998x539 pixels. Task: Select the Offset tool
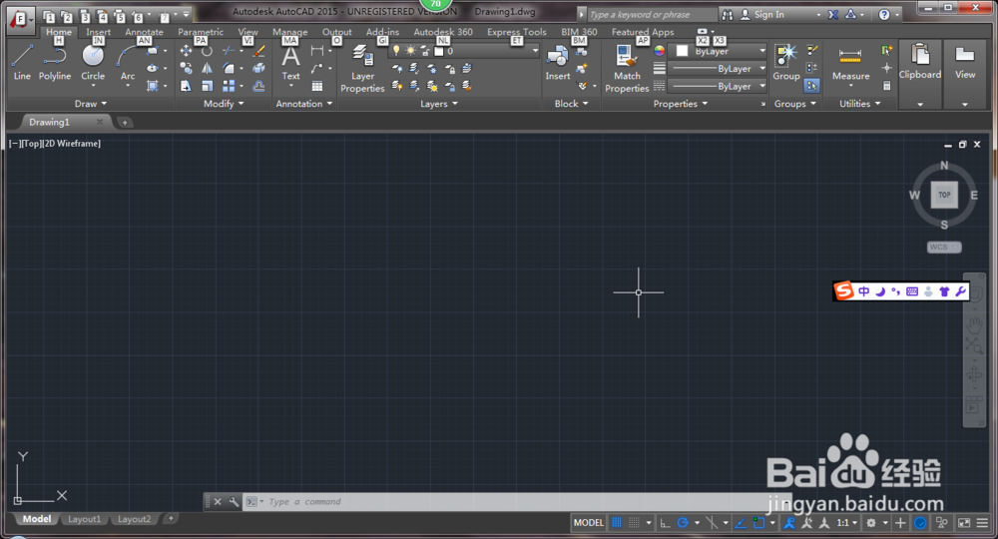coord(258,85)
